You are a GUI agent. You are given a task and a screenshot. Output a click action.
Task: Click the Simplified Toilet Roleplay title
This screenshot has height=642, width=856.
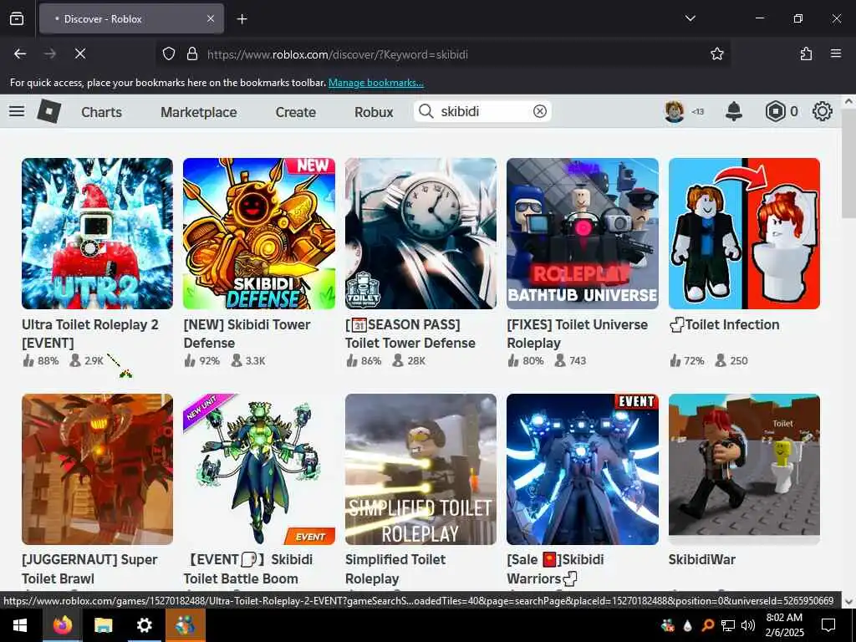point(395,568)
